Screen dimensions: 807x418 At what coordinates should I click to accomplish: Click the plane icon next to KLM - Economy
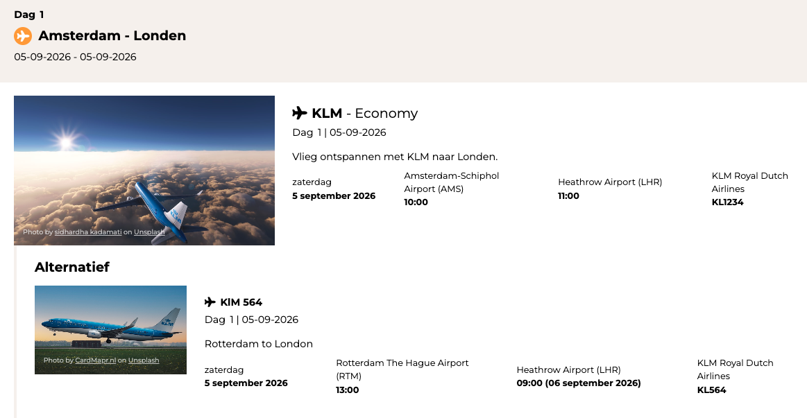300,113
